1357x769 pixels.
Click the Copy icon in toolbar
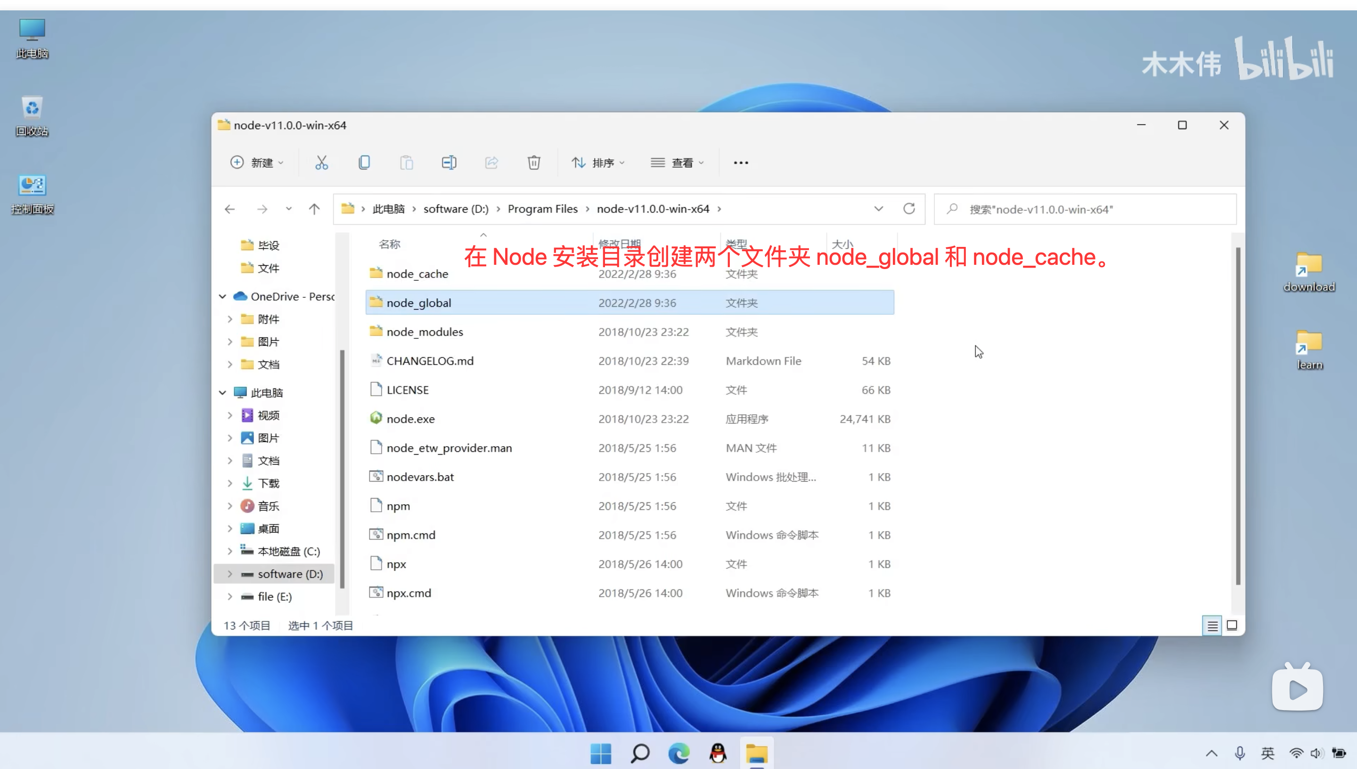pos(364,163)
